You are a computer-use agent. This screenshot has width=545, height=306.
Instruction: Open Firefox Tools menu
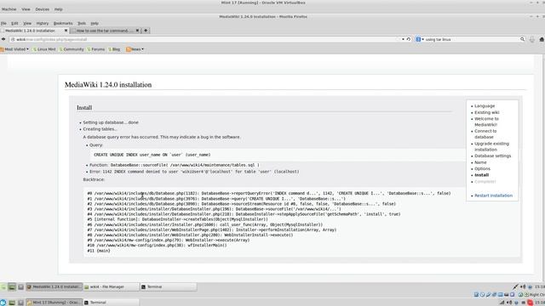82,23
